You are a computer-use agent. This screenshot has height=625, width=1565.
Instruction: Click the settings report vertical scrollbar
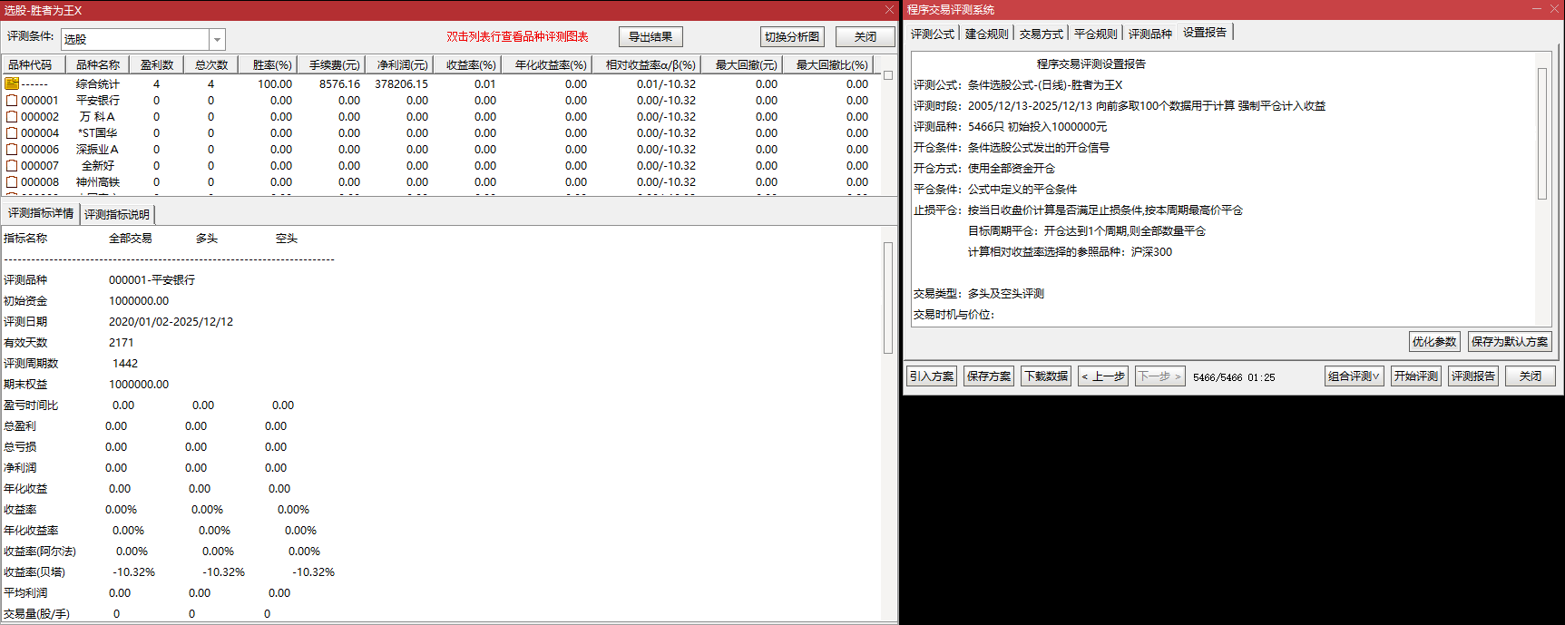1541,133
